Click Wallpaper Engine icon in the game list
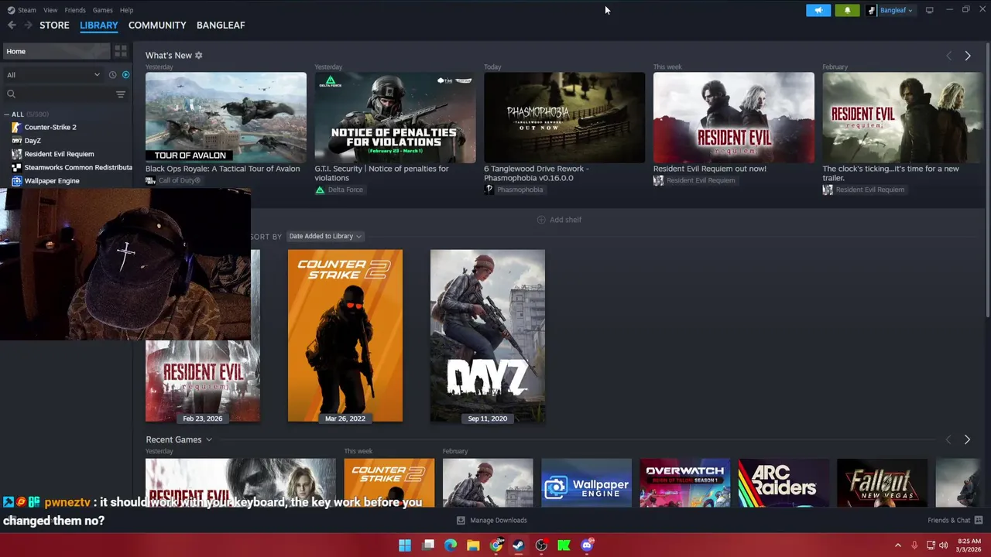The image size is (991, 557). [x=16, y=181]
